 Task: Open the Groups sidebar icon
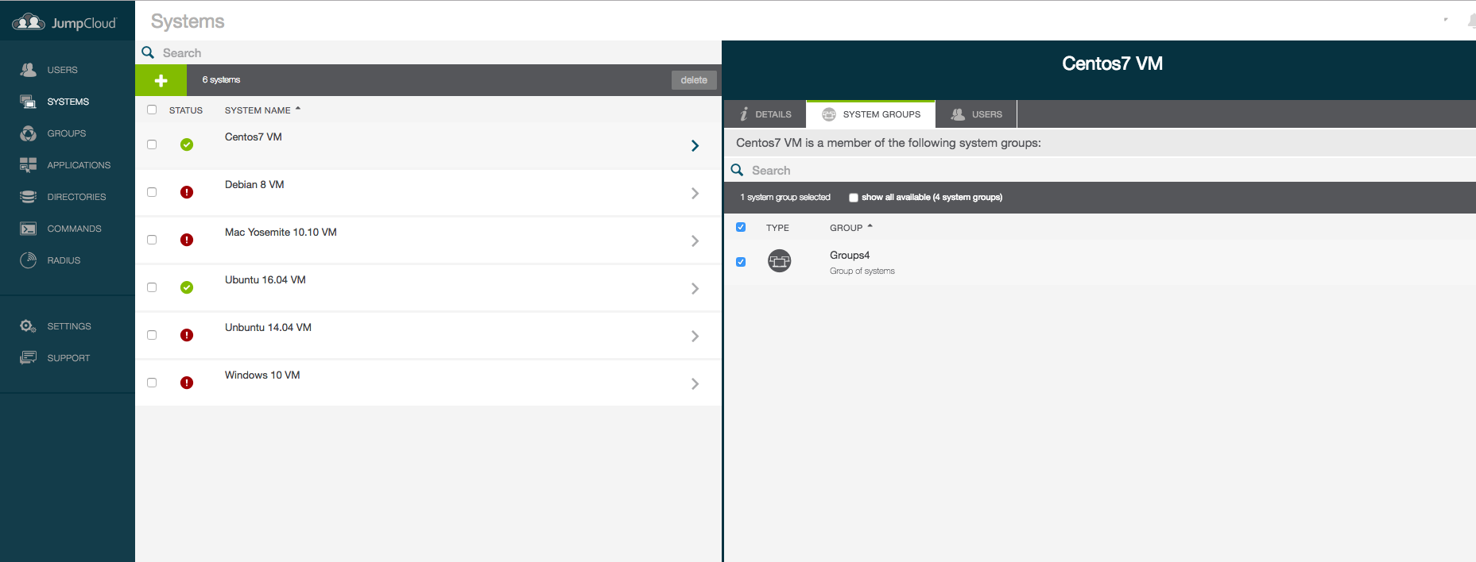click(x=29, y=133)
